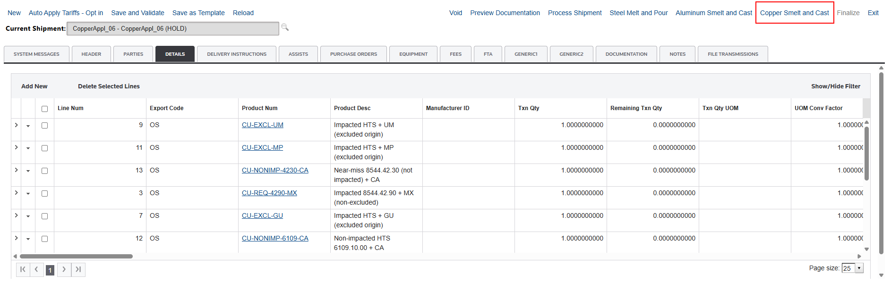Open action dropdown for line 11
Screen dimensions: 891x284
pos(28,148)
